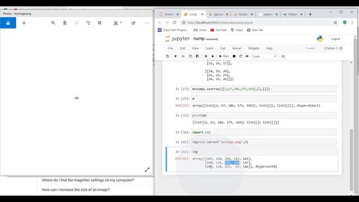This screenshot has width=359, height=202.
Task: Paste cells below in Jupyter toolbar
Action: 197,56
